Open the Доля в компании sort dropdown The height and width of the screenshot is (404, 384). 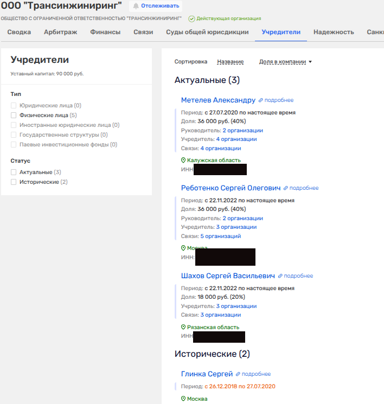[x=285, y=62]
